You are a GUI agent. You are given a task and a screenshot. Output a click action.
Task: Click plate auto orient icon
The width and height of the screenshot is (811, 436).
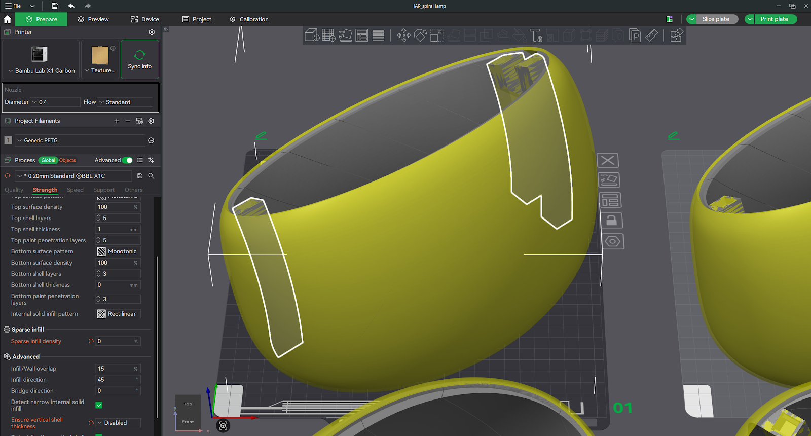(609, 180)
